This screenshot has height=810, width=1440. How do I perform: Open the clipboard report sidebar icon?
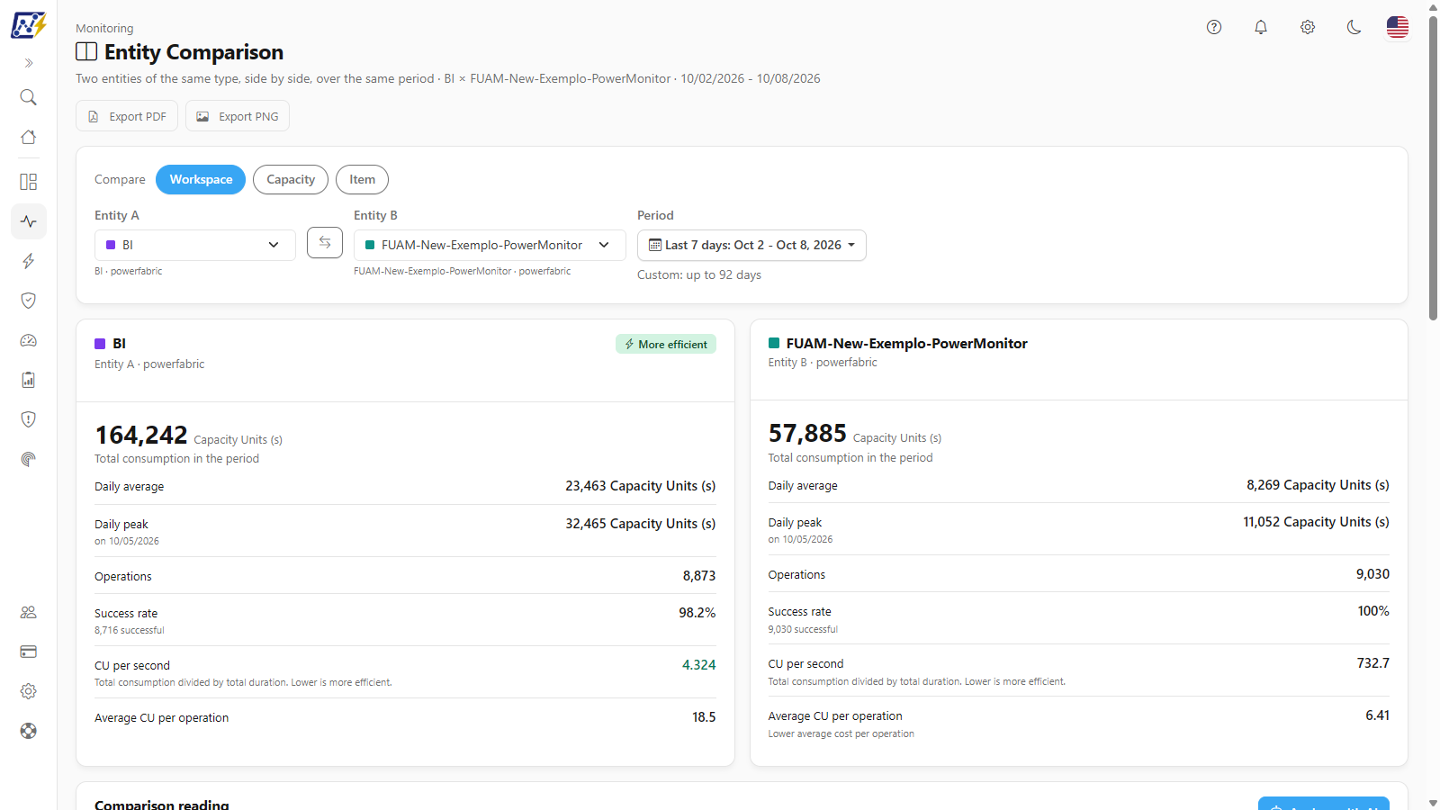(29, 380)
